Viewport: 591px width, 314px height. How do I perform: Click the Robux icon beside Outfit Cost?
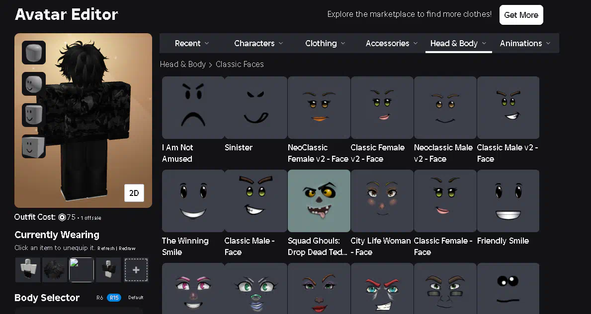(x=62, y=217)
